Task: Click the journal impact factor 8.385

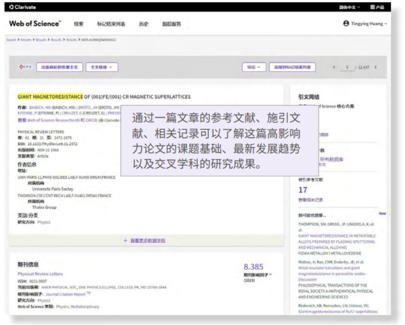Action: [x=253, y=267]
